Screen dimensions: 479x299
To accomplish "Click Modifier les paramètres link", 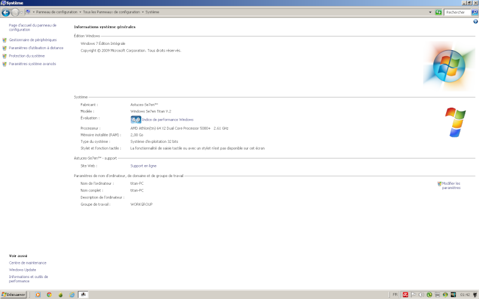I will pos(451,185).
